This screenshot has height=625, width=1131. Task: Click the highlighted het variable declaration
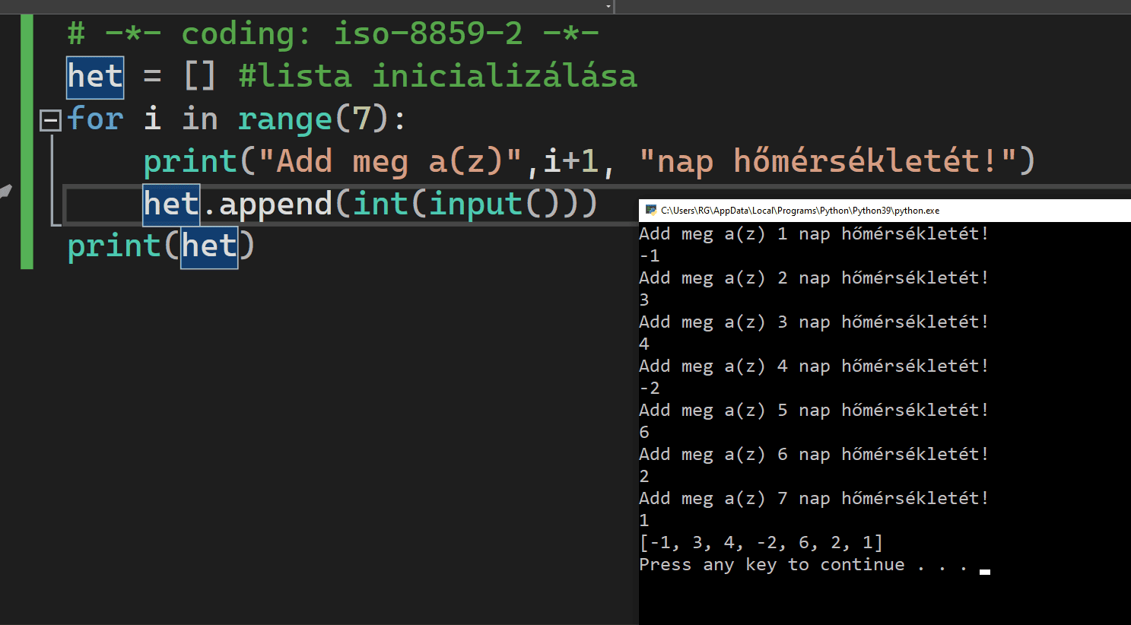pyautogui.click(x=95, y=77)
